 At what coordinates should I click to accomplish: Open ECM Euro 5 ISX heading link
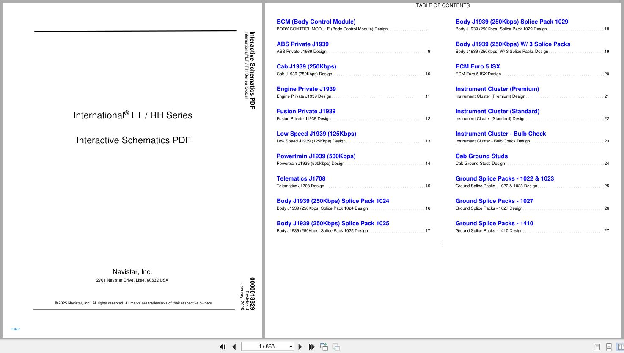pyautogui.click(x=478, y=66)
